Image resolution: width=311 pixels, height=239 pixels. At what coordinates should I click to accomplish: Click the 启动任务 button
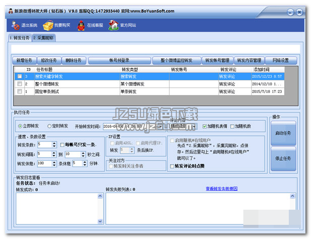click(x=283, y=133)
